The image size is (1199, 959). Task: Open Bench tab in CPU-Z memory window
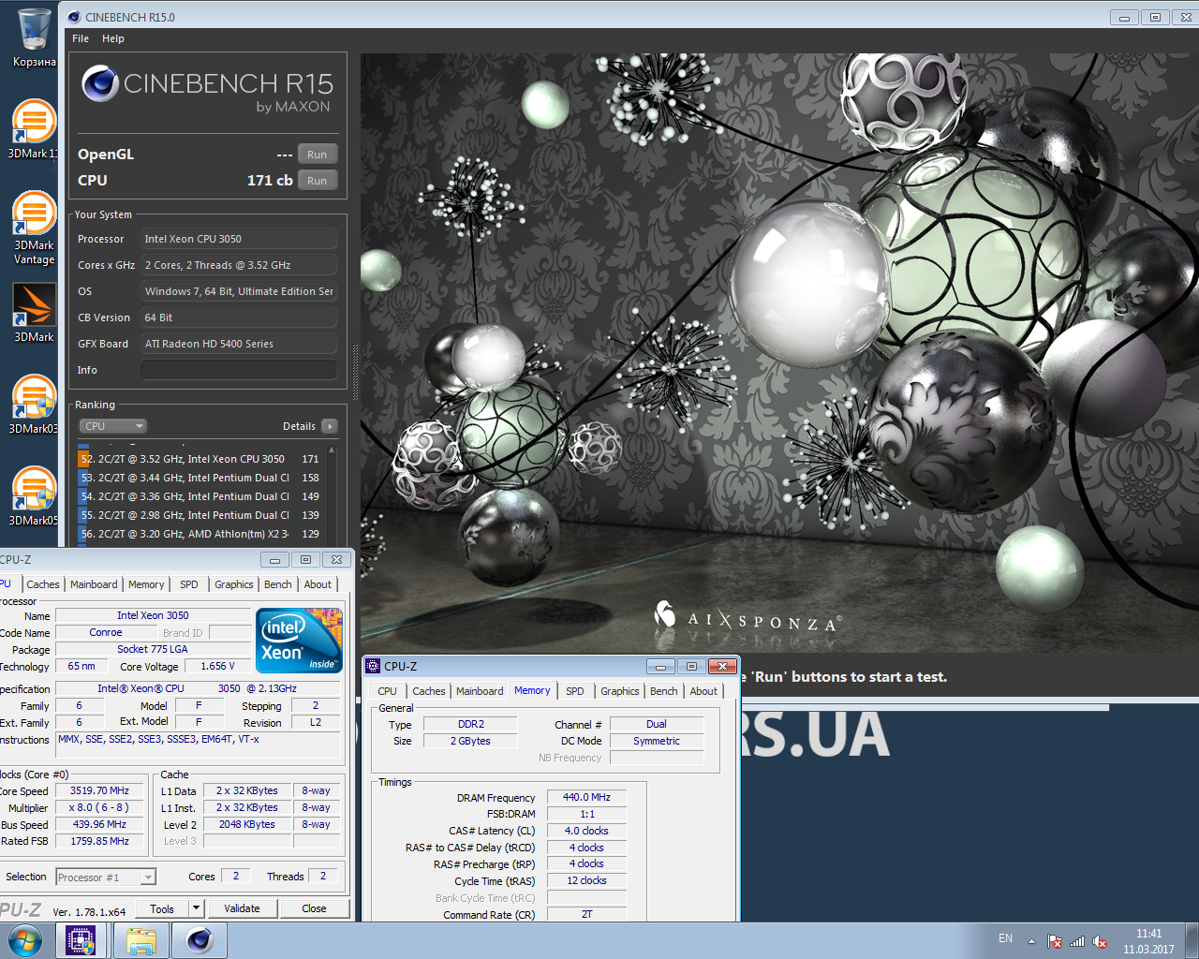coord(664,691)
